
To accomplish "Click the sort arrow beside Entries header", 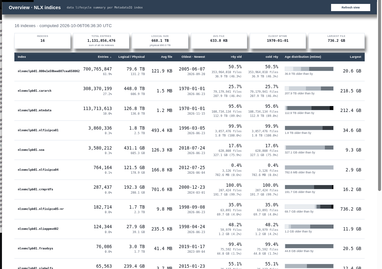I will click(111, 57).
